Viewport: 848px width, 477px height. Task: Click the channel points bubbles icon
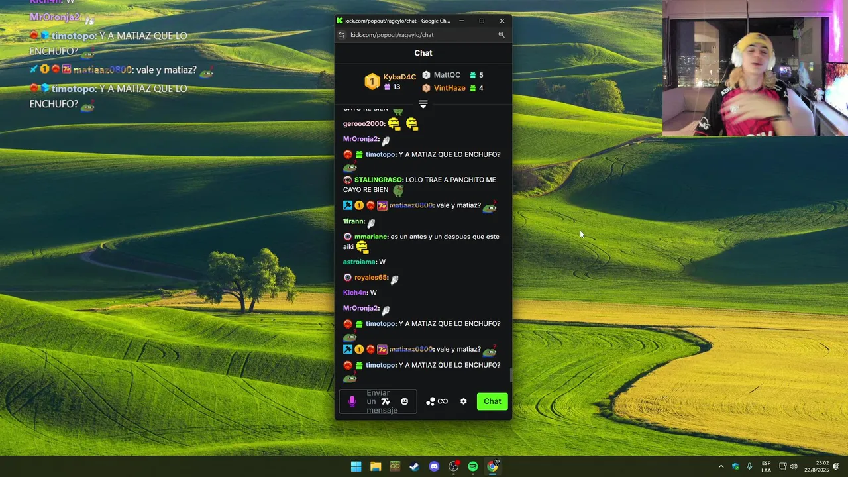[x=431, y=401]
